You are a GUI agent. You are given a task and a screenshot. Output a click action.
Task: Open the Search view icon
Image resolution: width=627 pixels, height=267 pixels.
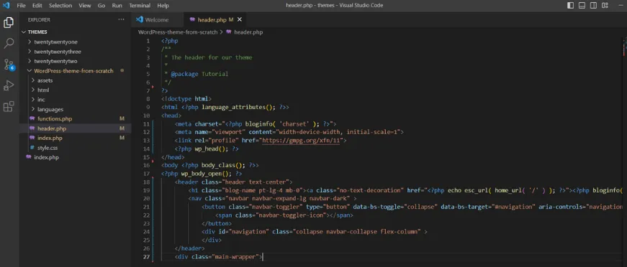coord(9,43)
